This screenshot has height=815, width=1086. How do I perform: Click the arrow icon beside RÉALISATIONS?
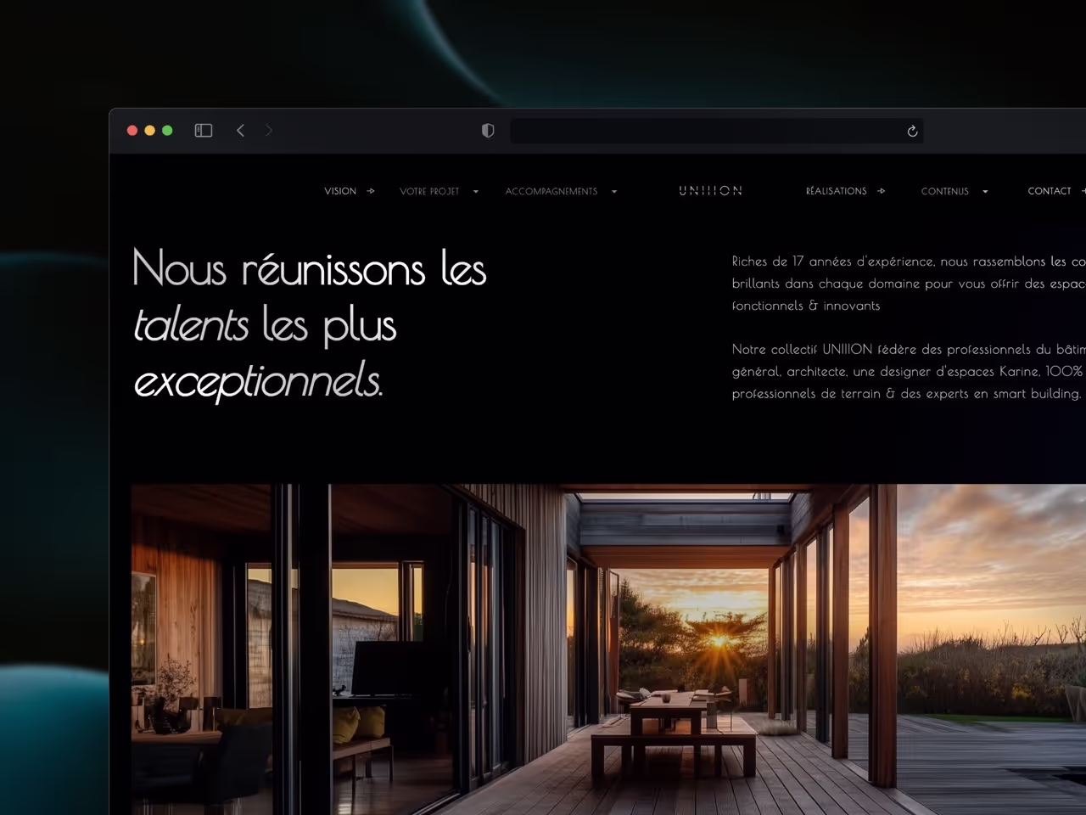[x=881, y=191]
